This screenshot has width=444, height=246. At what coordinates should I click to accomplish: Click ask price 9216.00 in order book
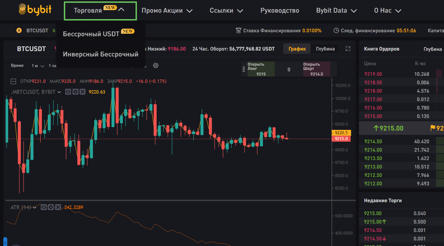[x=373, y=108]
